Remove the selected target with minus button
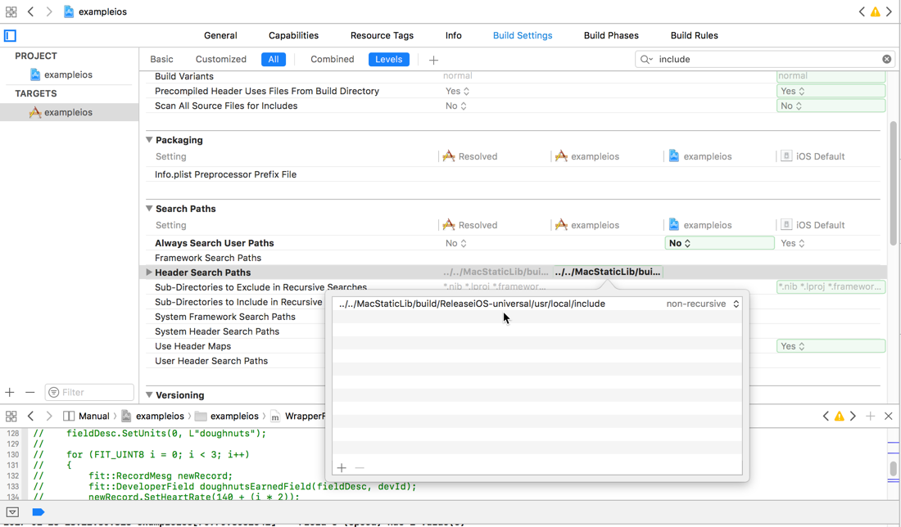This screenshot has height=527, width=901. pyautogui.click(x=29, y=393)
